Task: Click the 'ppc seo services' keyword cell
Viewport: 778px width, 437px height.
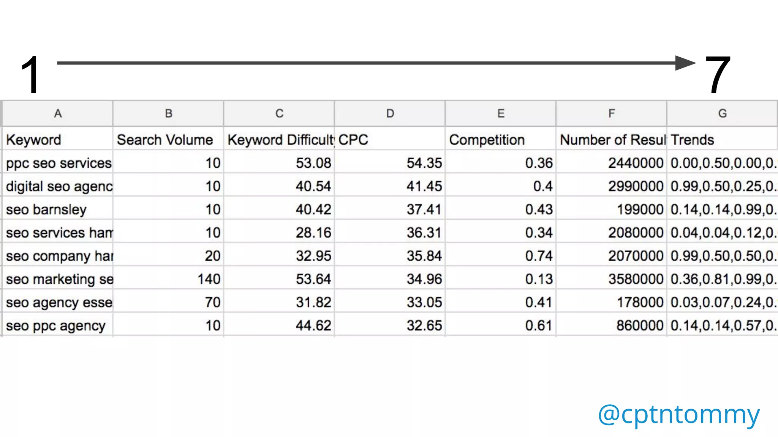Action: [59, 163]
